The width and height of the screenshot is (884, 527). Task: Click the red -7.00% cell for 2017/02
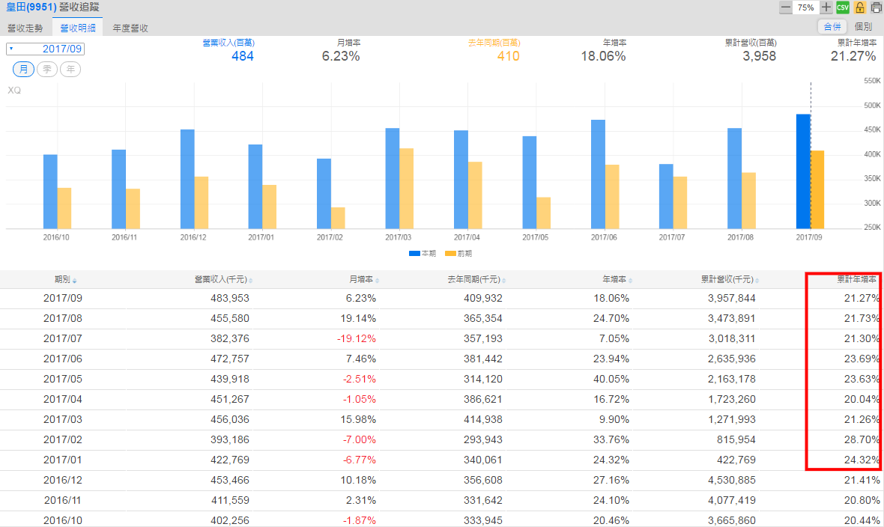(x=359, y=439)
